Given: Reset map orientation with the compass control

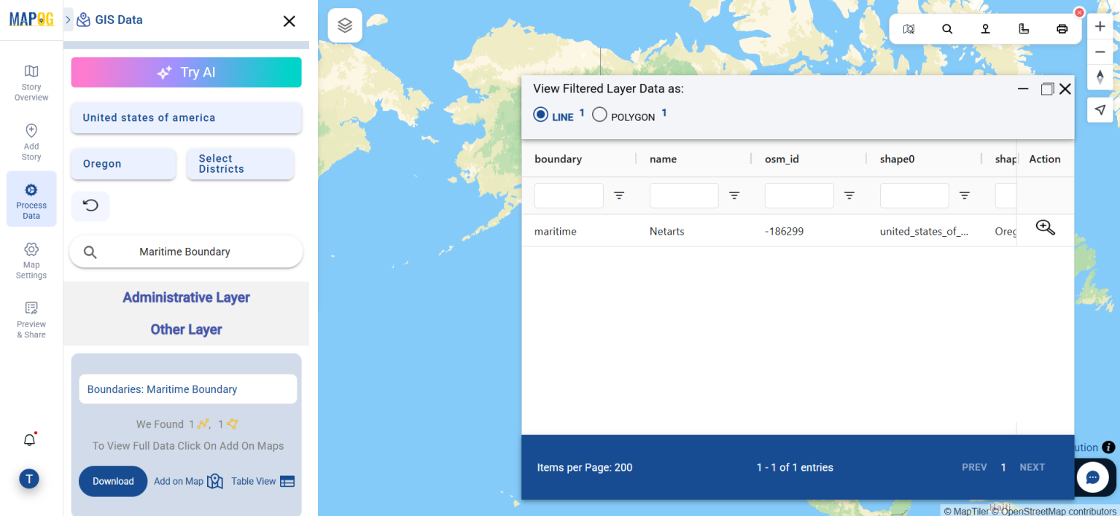Looking at the screenshot, I should 1100,77.
